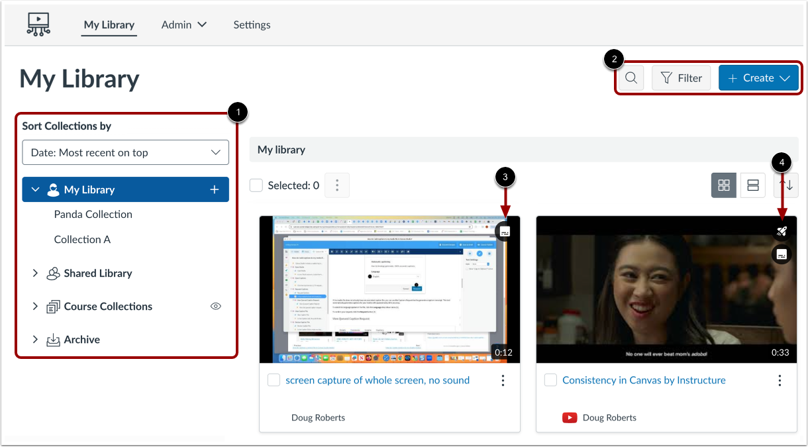
Task: Open the Admin menu
Action: click(184, 25)
